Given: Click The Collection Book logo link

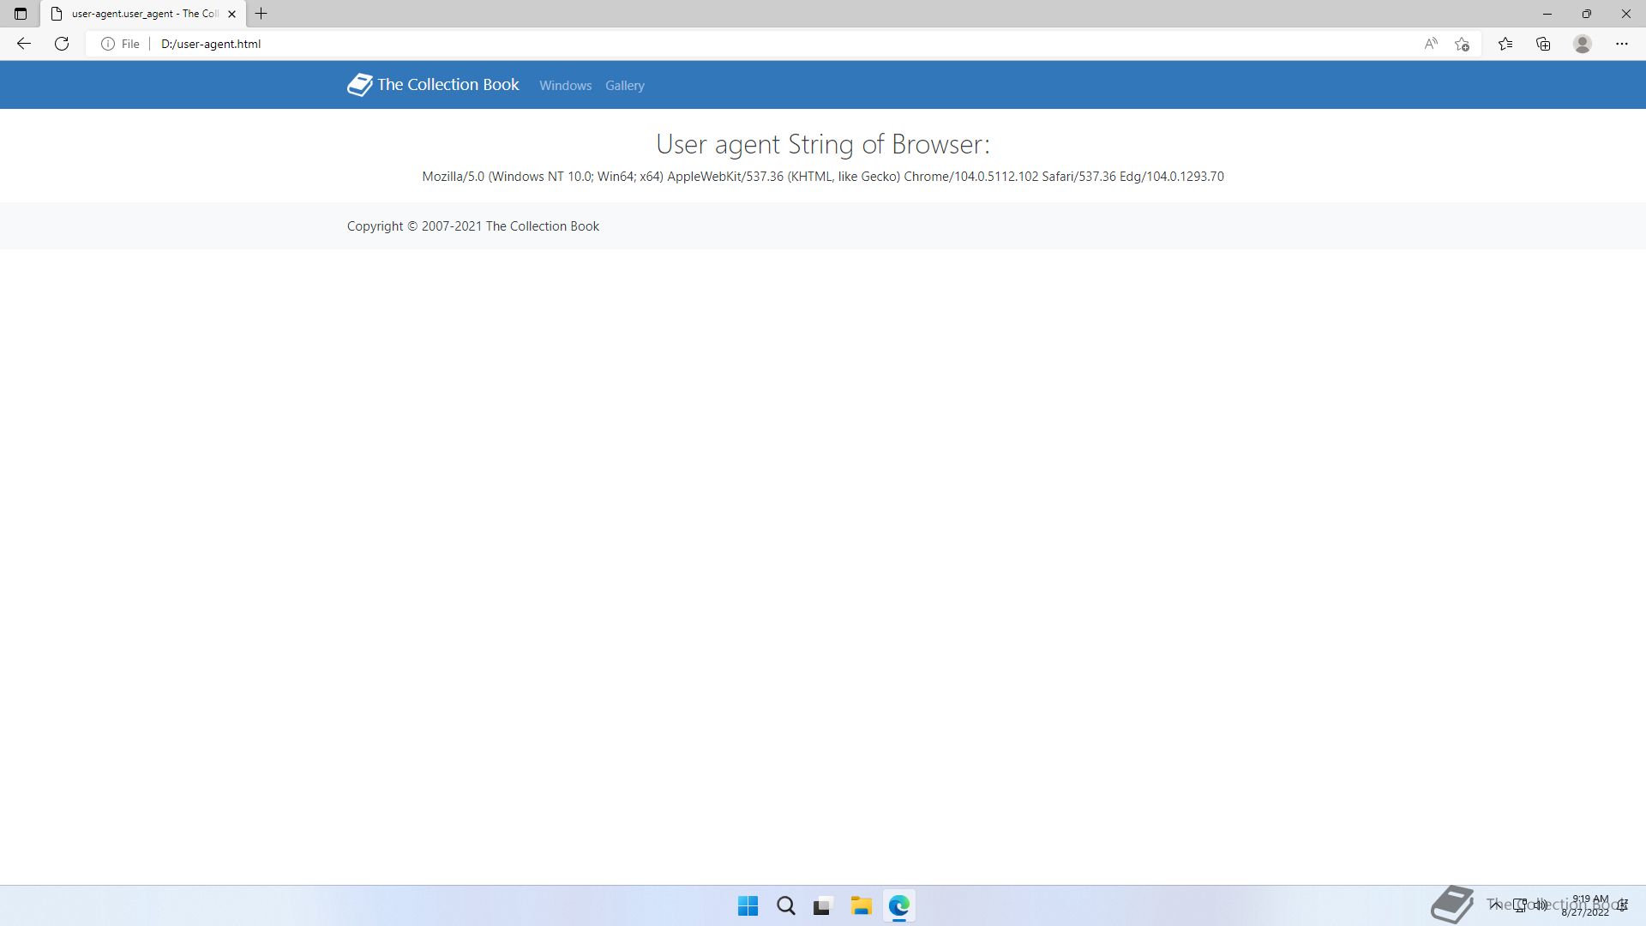Looking at the screenshot, I should click(x=433, y=85).
